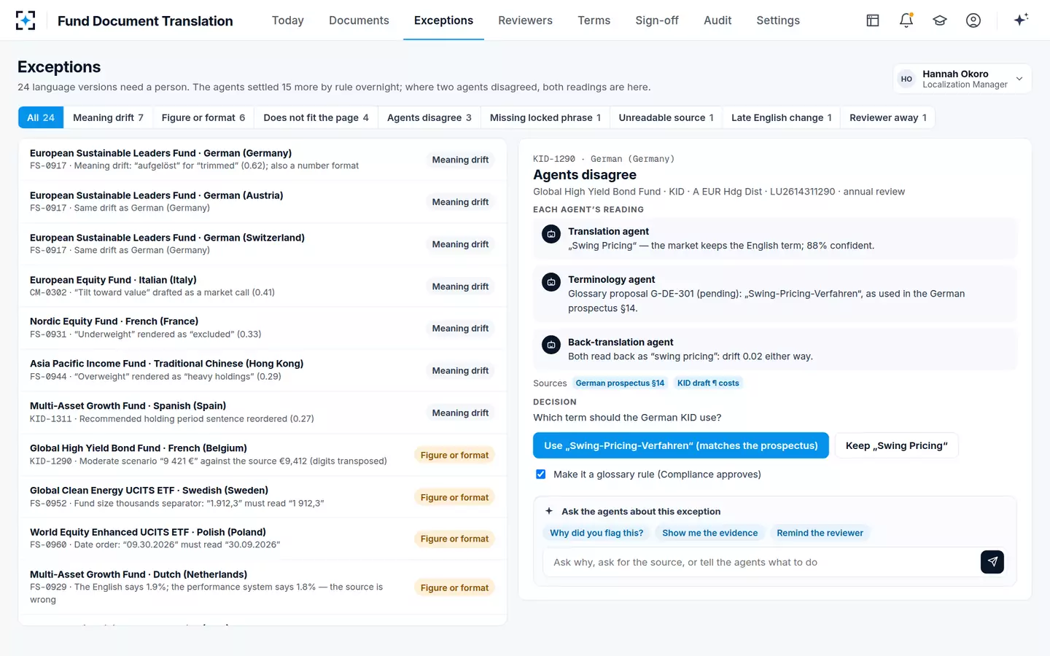Click Show me the evidence chip
1050x656 pixels.
pyautogui.click(x=710, y=533)
